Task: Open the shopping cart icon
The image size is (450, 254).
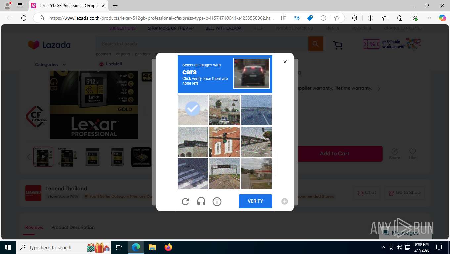Action: (337, 45)
